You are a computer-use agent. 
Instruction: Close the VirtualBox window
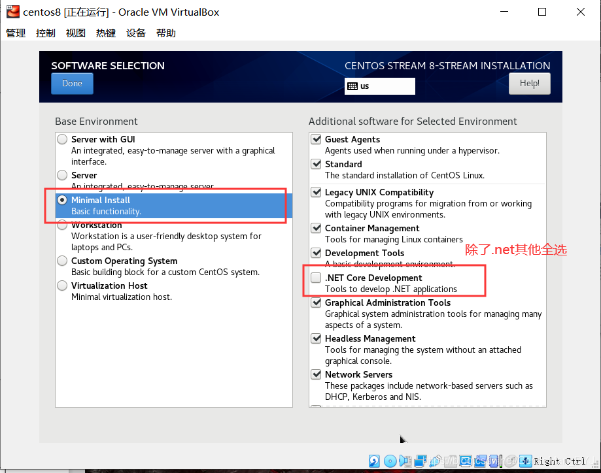(581, 12)
